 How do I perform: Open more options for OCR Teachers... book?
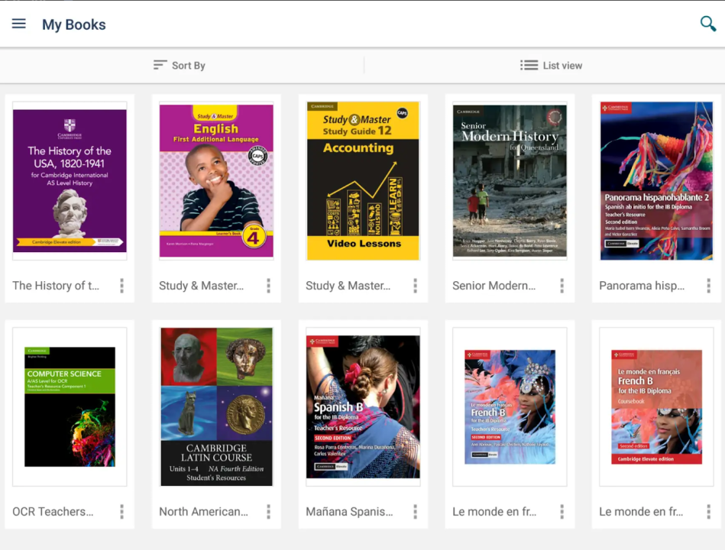[x=122, y=512]
